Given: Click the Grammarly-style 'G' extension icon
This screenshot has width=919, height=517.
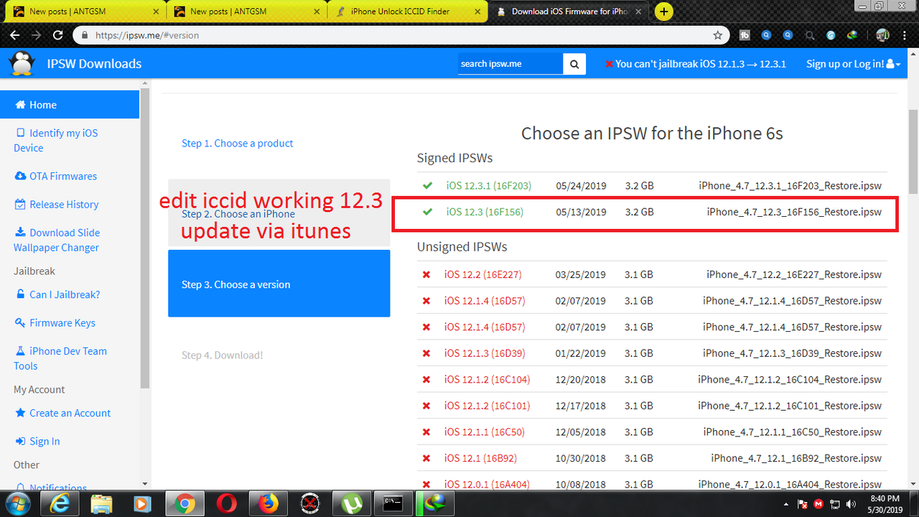Looking at the screenshot, I should point(831,34).
